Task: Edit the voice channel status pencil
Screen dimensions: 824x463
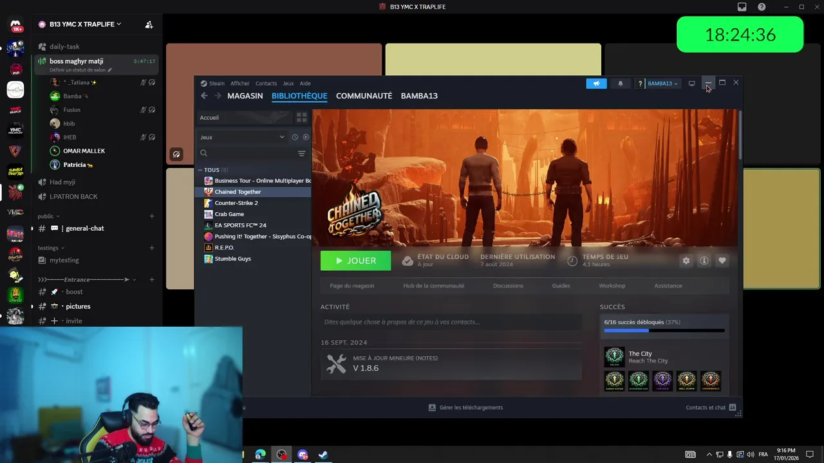Action: tap(110, 70)
